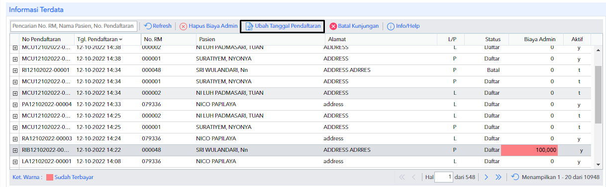606x187 pixels.
Task: Click date 12-10-2022 14:08
Action: tap(99, 161)
